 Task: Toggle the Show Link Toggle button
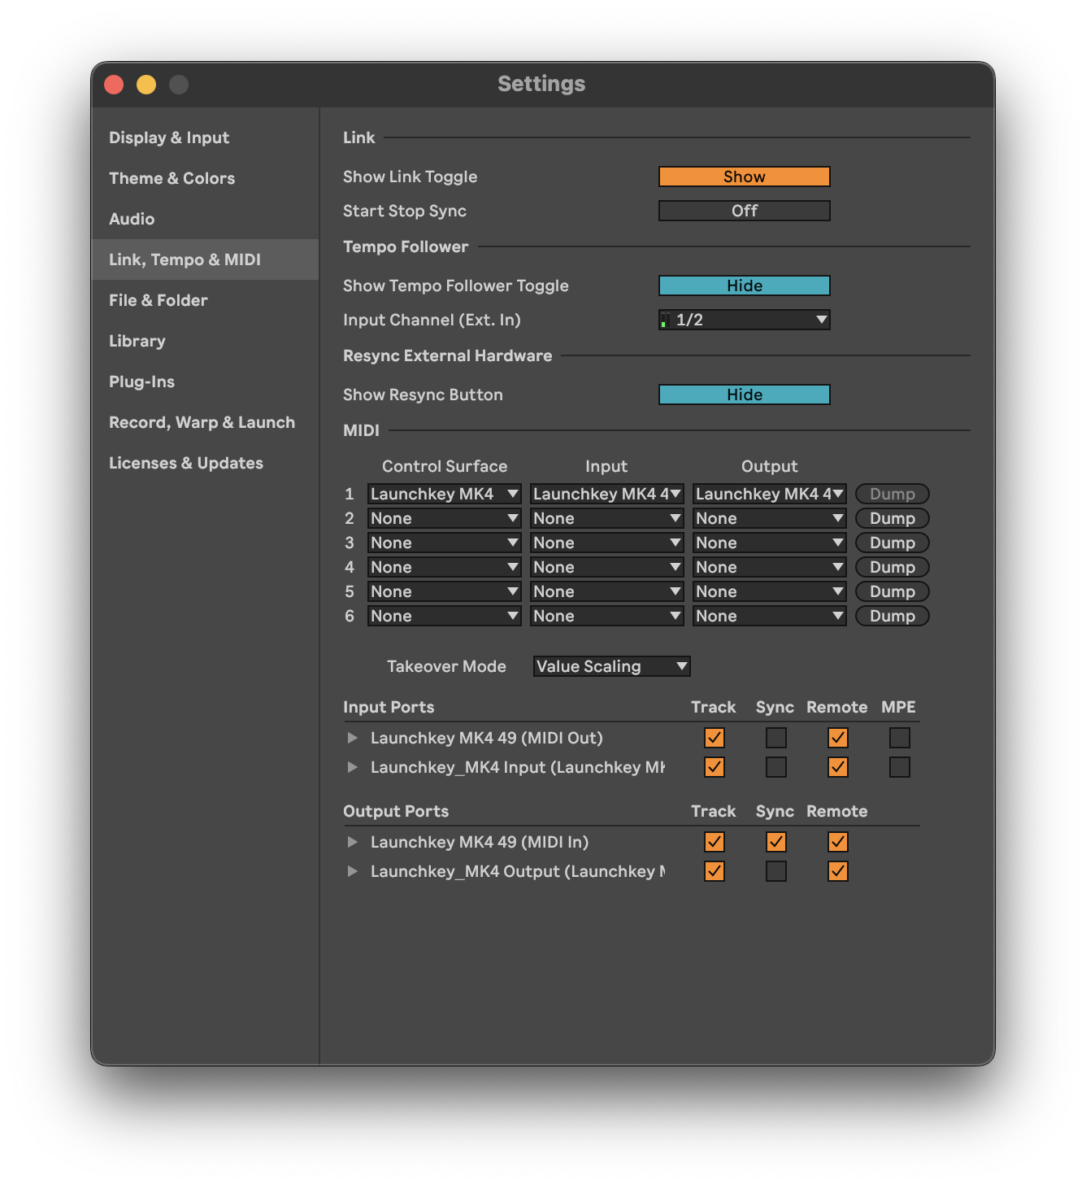[745, 177]
